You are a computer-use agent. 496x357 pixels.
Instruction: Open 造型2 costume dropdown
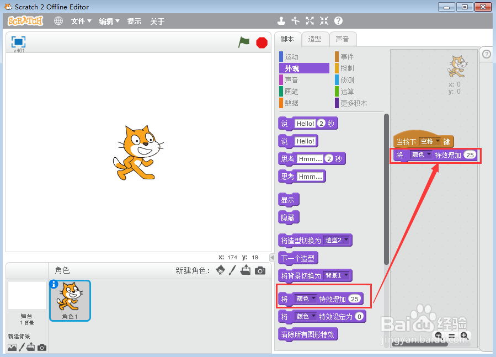[337, 240]
